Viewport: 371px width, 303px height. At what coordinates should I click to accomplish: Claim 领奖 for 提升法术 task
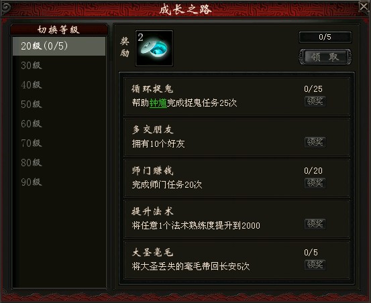315,224
